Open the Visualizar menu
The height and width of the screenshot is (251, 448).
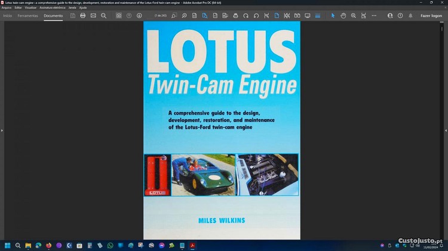coord(31,8)
